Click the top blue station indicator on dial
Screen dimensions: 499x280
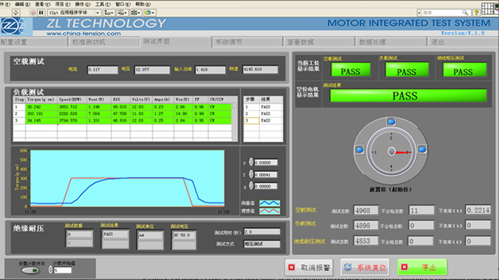[391, 121]
